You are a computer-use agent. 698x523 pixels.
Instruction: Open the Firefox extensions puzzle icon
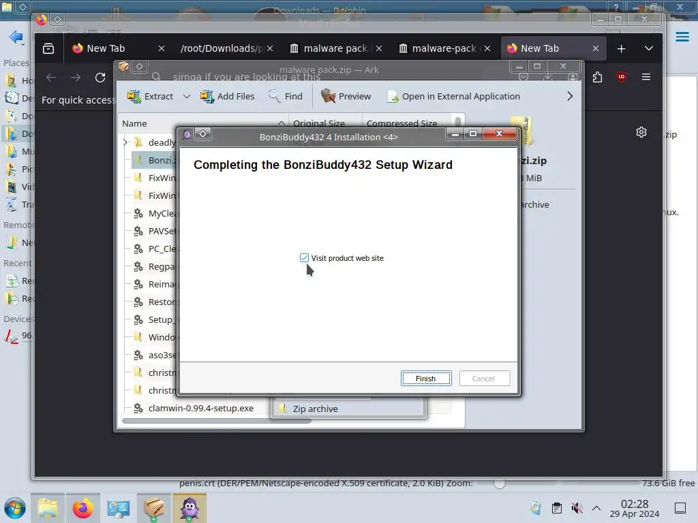click(x=597, y=77)
